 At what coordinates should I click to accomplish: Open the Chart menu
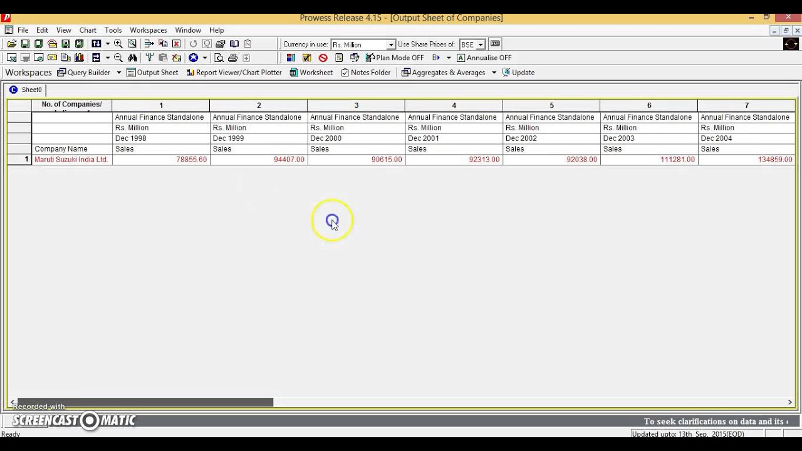click(88, 30)
